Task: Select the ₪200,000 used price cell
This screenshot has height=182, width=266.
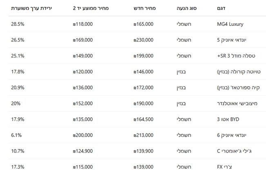Action: click(x=83, y=135)
